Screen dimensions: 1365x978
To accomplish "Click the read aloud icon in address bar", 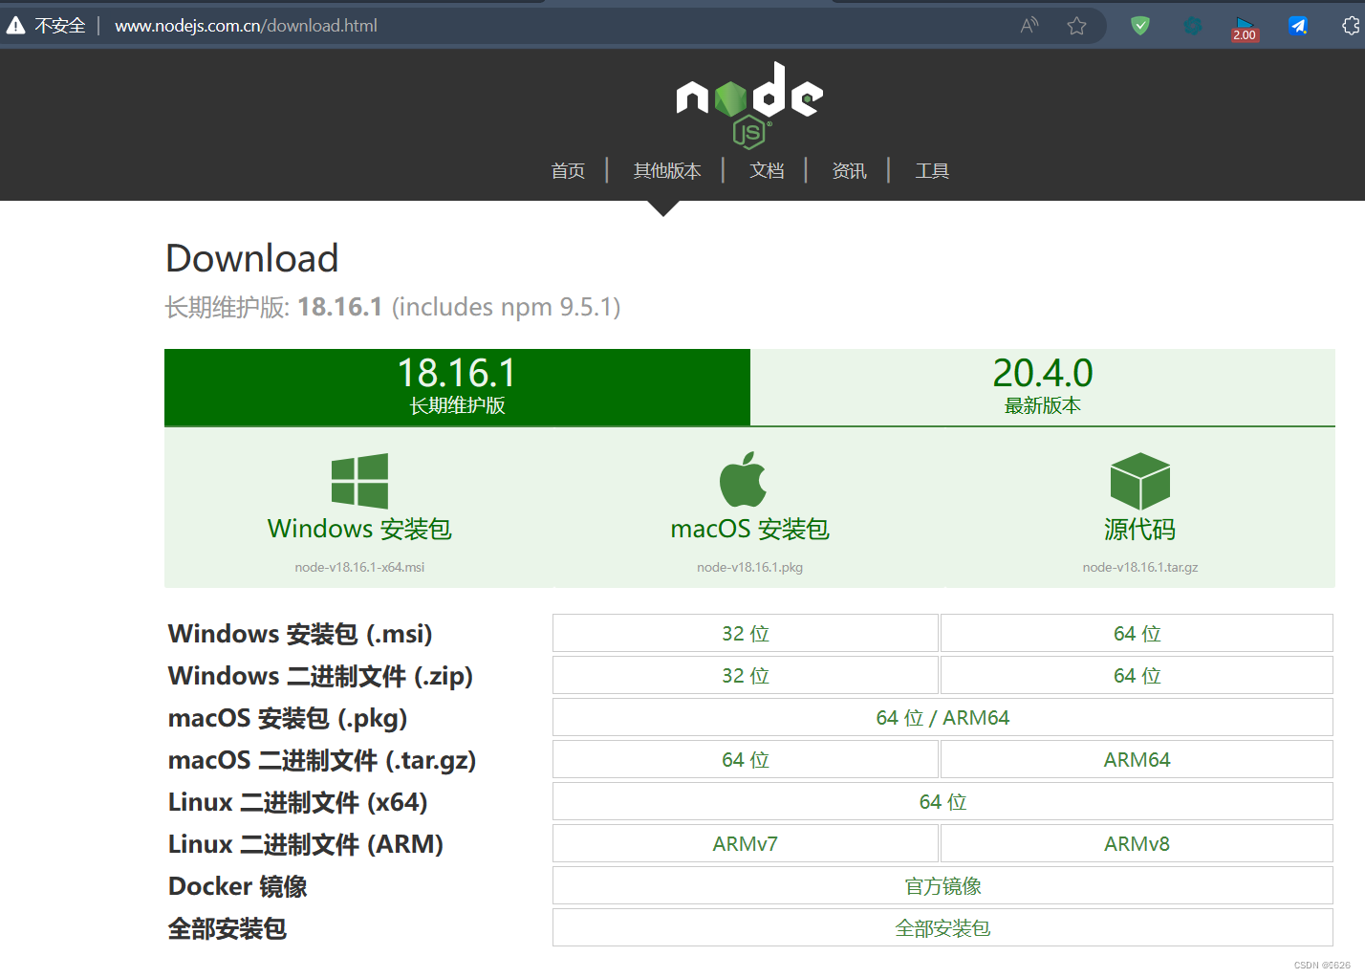I will pos(1029,26).
